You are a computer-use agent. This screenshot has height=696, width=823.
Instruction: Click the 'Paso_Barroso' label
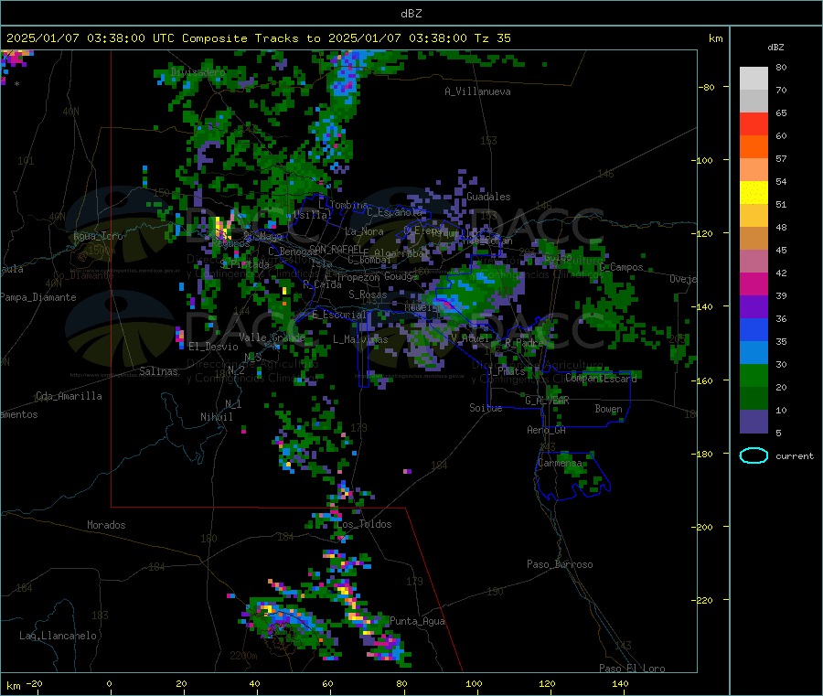[x=560, y=564]
